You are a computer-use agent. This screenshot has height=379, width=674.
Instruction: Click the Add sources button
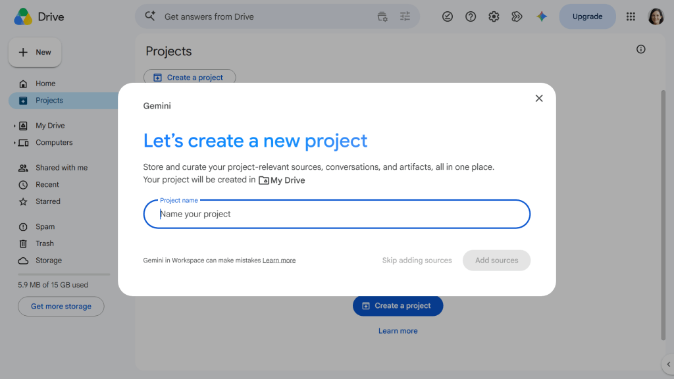pyautogui.click(x=496, y=261)
